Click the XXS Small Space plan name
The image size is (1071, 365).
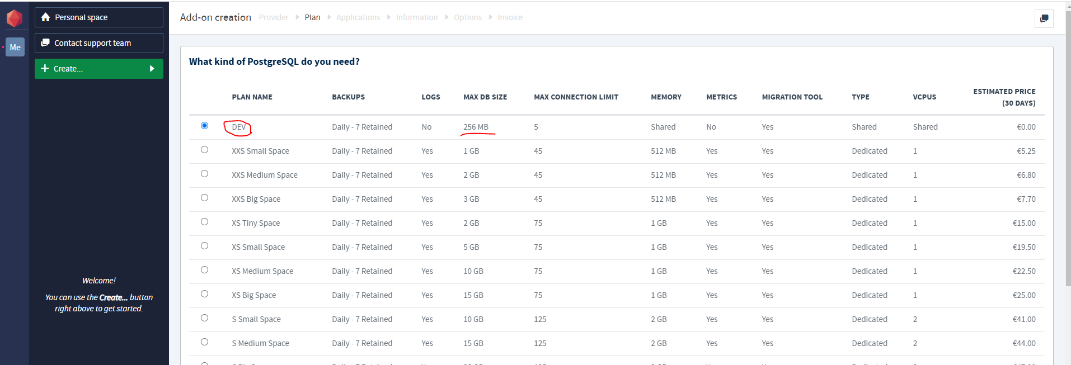[x=260, y=151]
